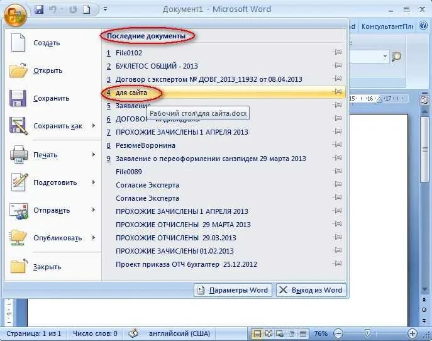
Task: Click the Save icon in quick access toolbar
Action: (x=39, y=9)
